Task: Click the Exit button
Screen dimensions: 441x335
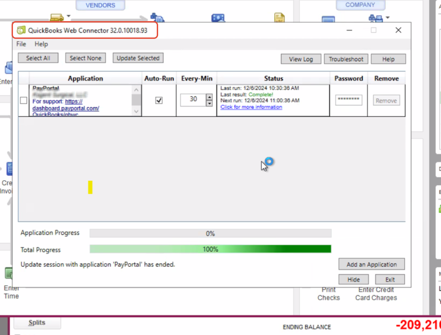Action: (x=390, y=279)
